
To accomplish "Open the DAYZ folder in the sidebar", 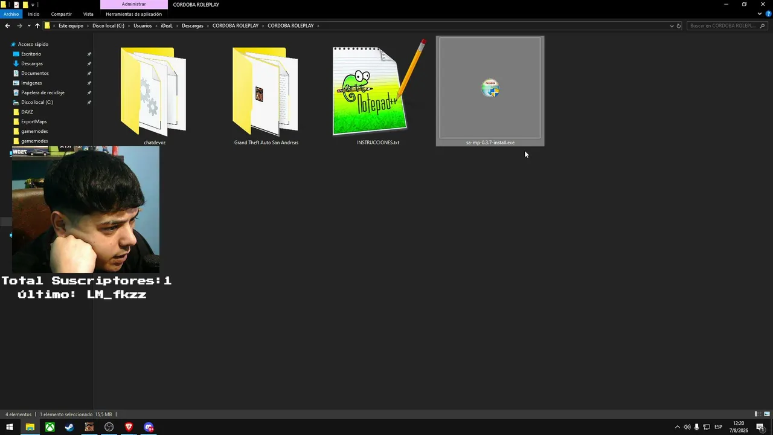I will pos(27,112).
